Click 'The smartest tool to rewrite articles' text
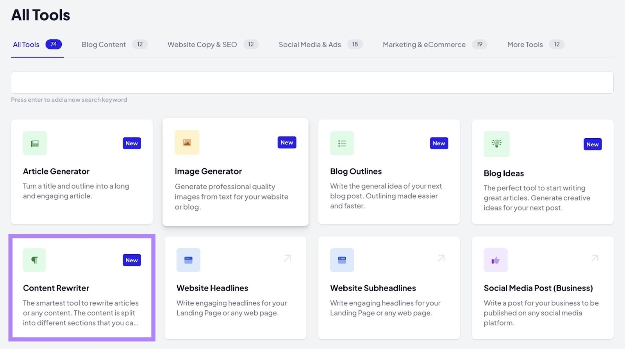Image resolution: width=625 pixels, height=349 pixels. click(x=80, y=313)
